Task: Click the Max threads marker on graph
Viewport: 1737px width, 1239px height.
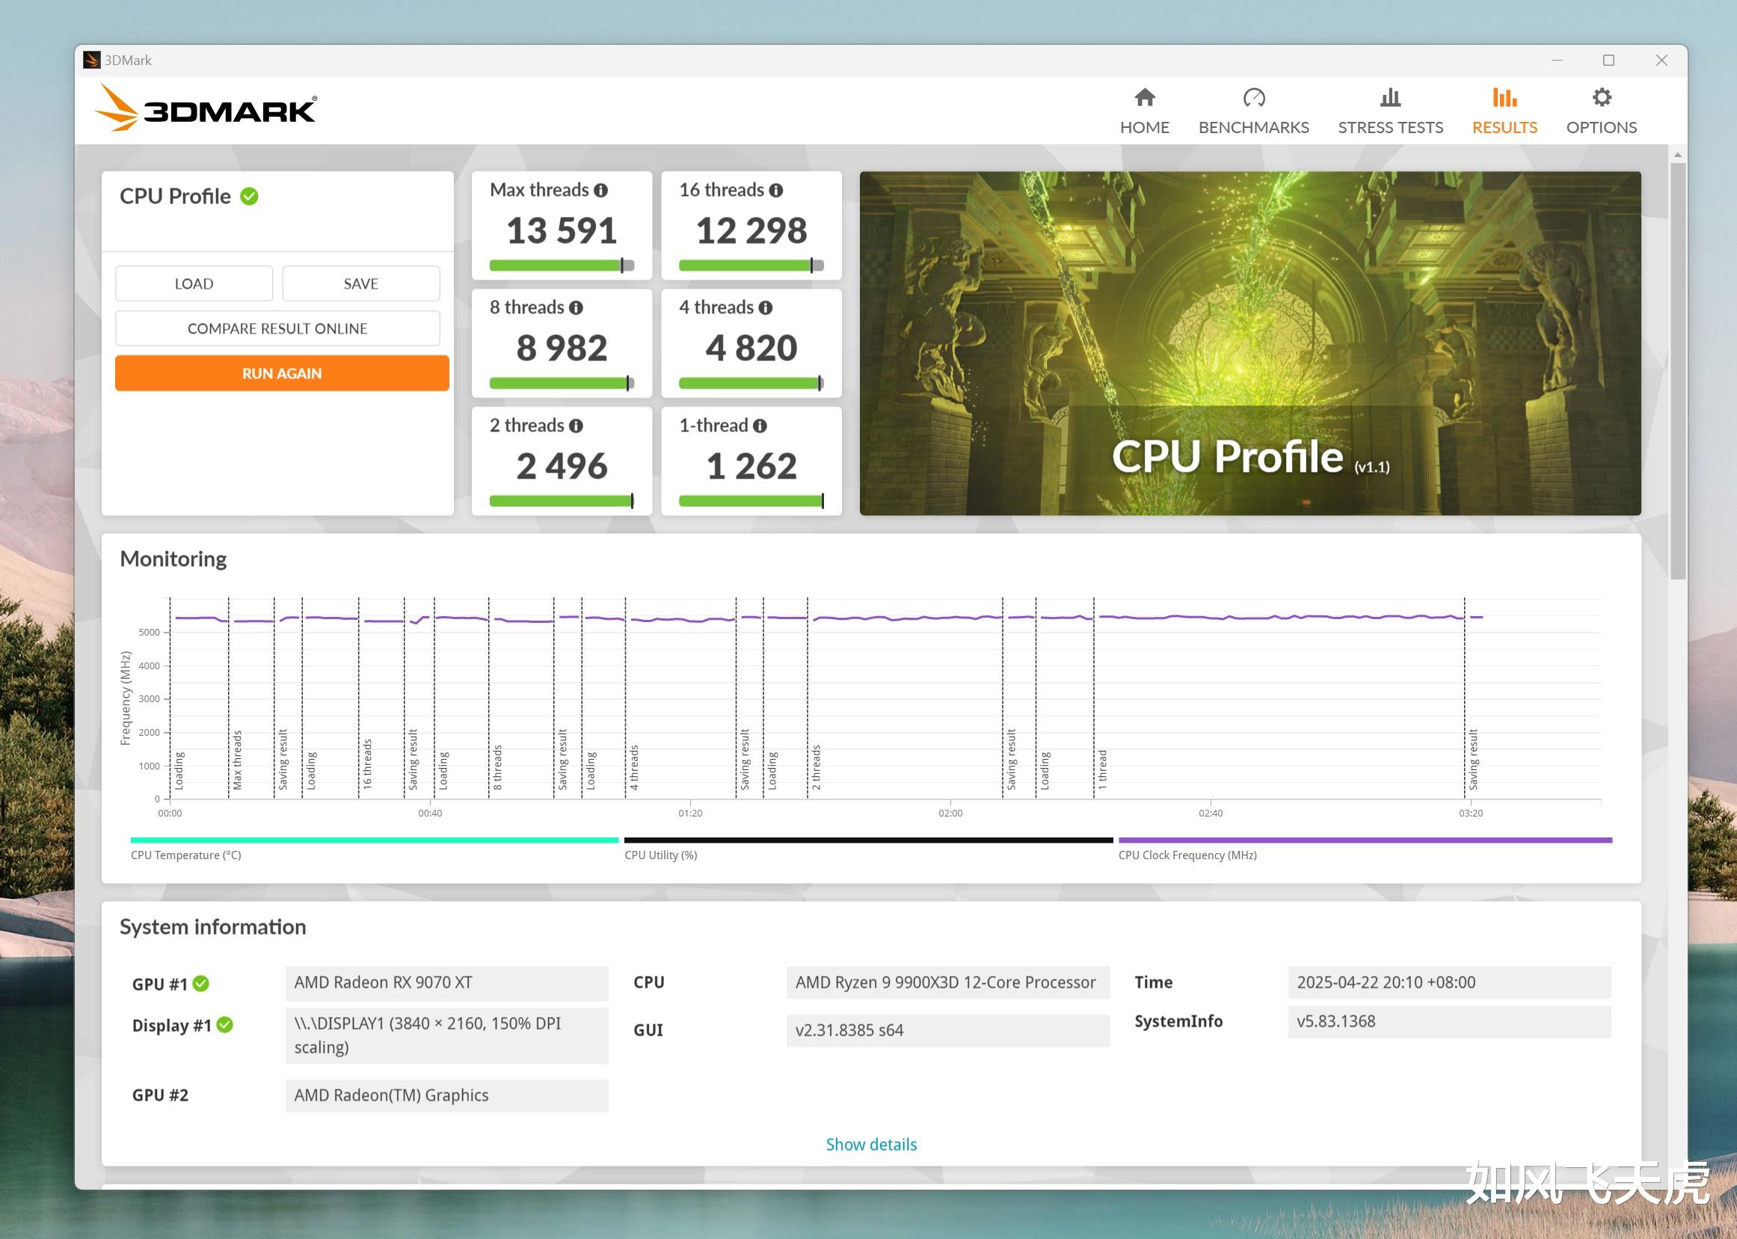Action: 237,760
